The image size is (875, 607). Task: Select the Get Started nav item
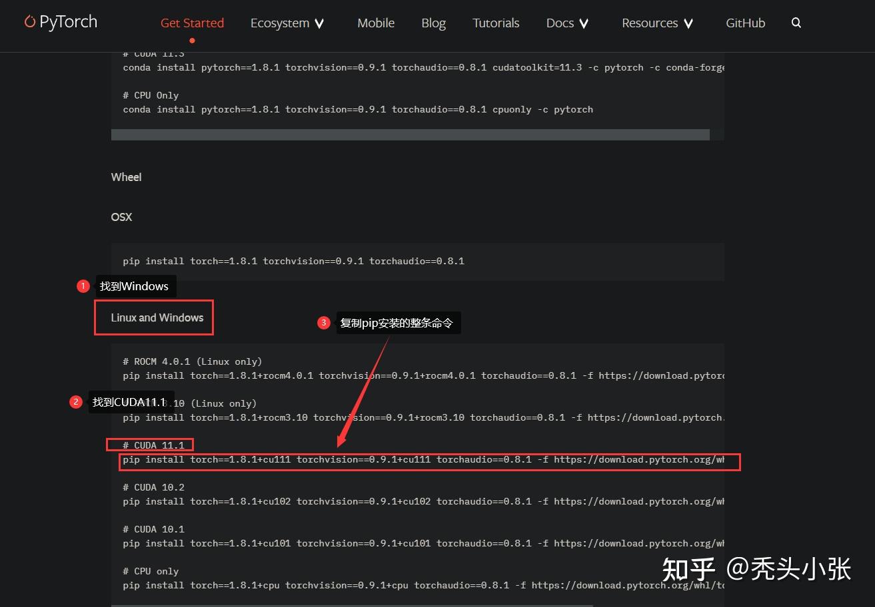click(192, 23)
